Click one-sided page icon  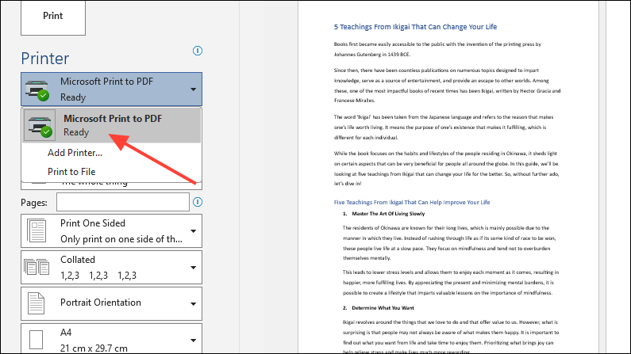37,230
